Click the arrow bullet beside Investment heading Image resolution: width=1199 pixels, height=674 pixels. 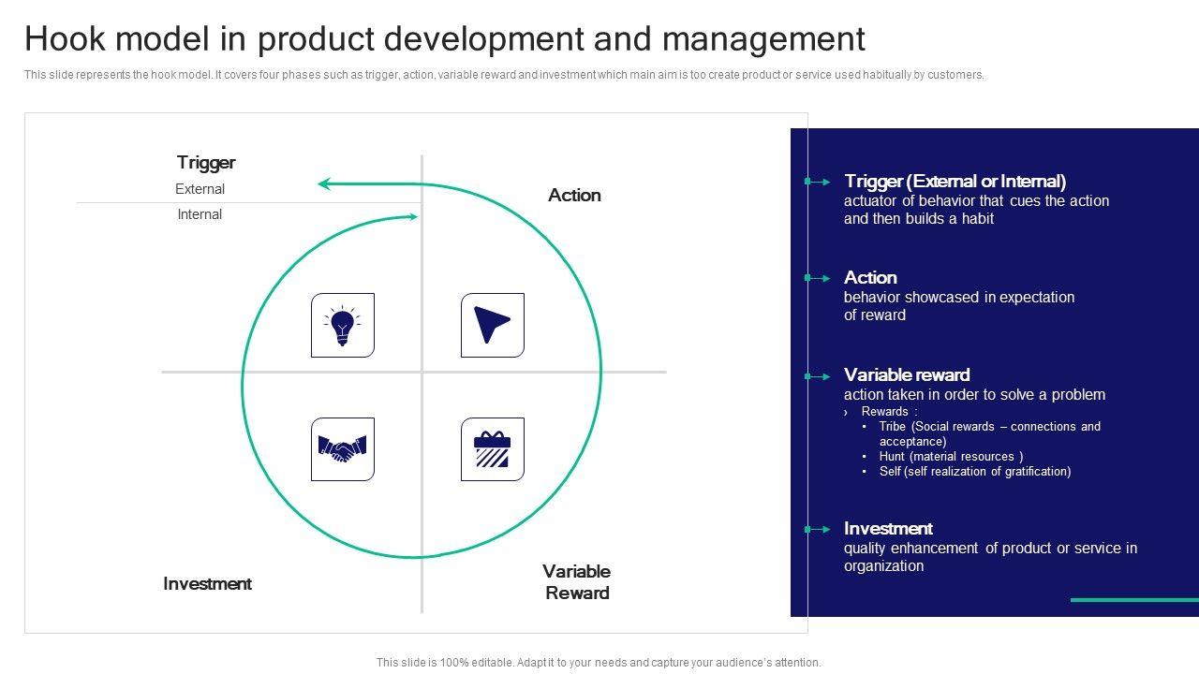click(x=818, y=529)
